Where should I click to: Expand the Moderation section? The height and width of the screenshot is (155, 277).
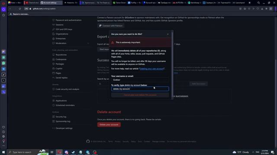(x=88, y=43)
